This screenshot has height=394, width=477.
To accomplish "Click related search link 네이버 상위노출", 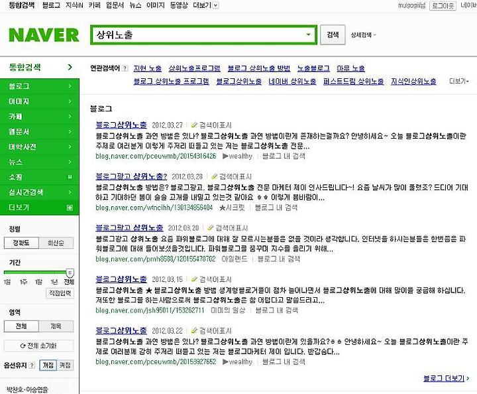I will click(292, 82).
